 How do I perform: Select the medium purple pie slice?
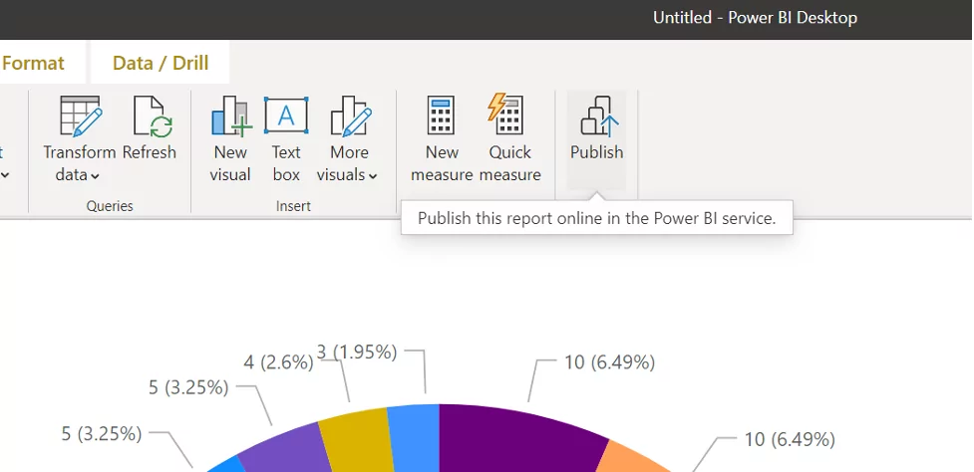(x=286, y=450)
